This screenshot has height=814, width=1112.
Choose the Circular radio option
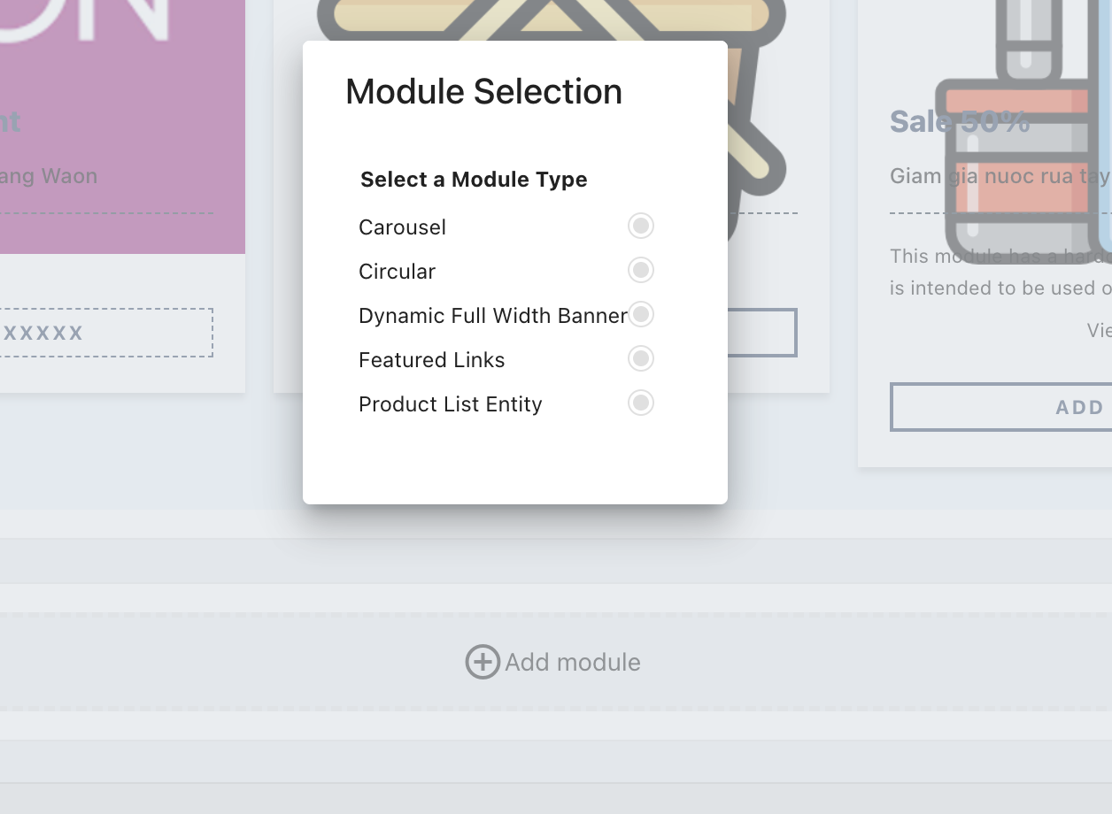(641, 270)
